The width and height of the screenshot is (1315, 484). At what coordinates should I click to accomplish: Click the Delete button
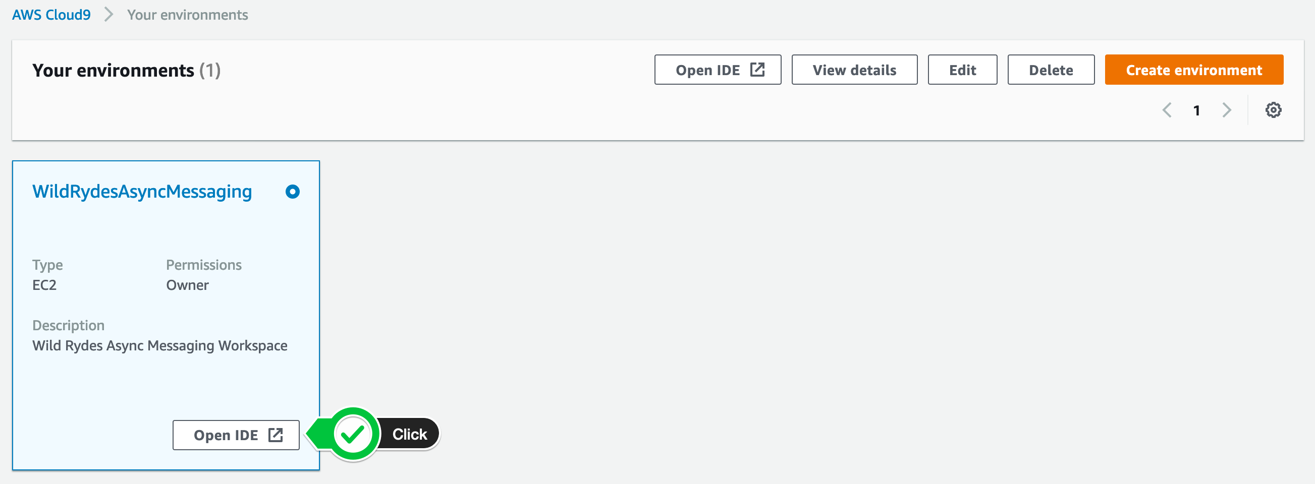coord(1051,70)
